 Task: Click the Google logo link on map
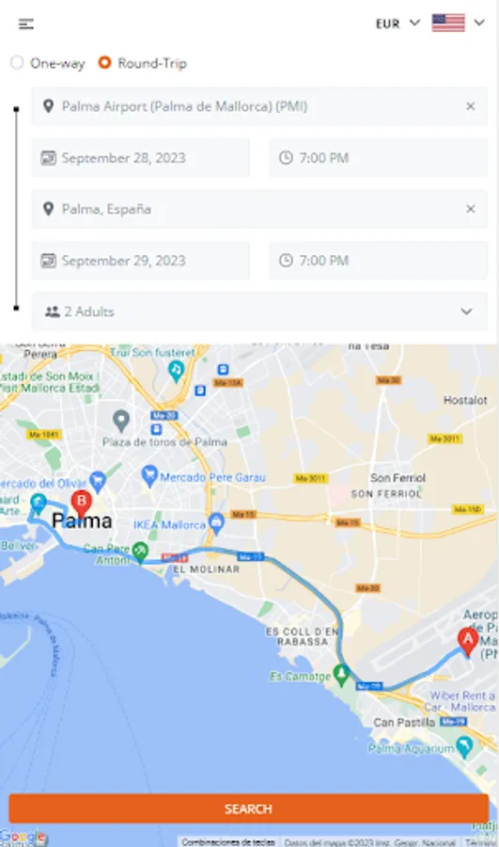[x=23, y=838]
